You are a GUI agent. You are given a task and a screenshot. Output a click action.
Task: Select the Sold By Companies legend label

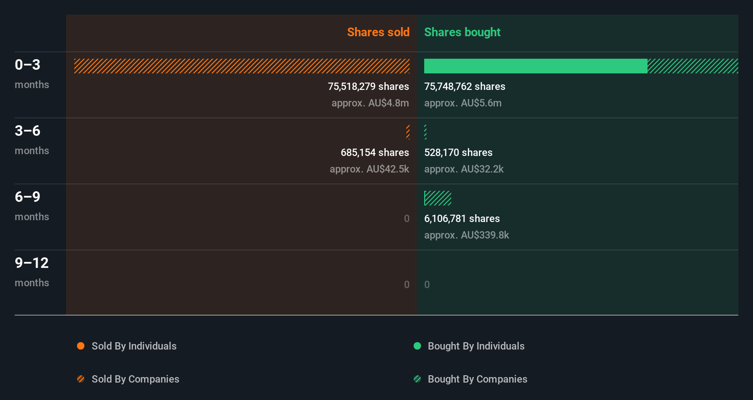(x=135, y=379)
